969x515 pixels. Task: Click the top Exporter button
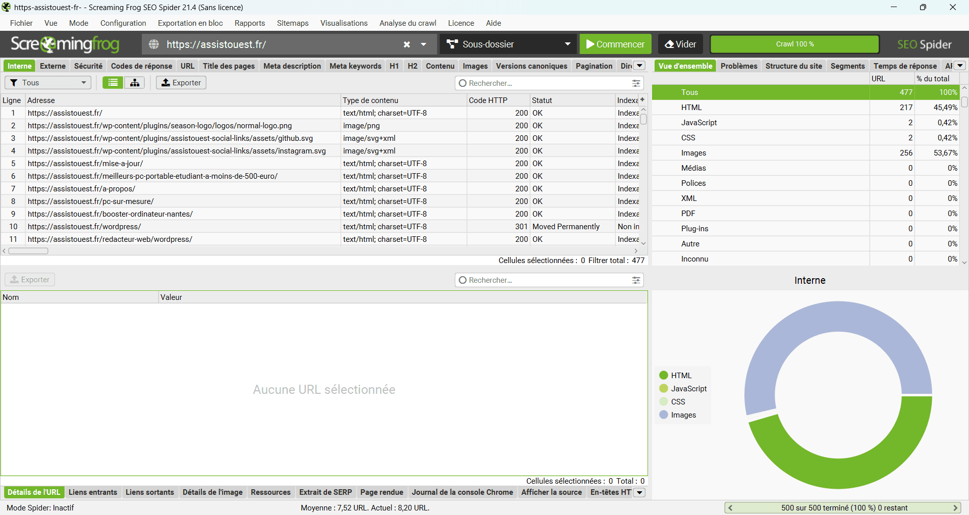point(181,83)
